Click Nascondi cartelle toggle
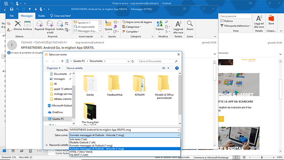Viewport: 284px width, 160px height. [x=57, y=145]
